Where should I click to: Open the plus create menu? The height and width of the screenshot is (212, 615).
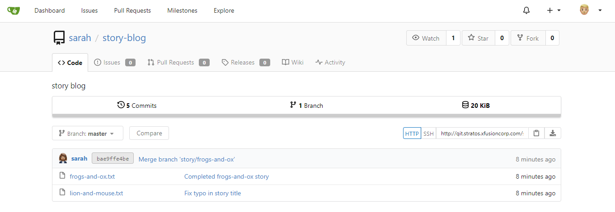(x=554, y=10)
